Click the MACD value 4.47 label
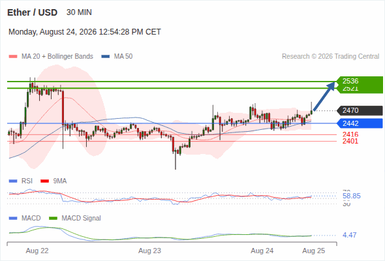 click(x=349, y=235)
